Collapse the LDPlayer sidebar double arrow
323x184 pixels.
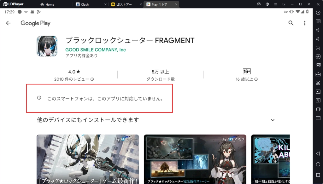point(318,4)
